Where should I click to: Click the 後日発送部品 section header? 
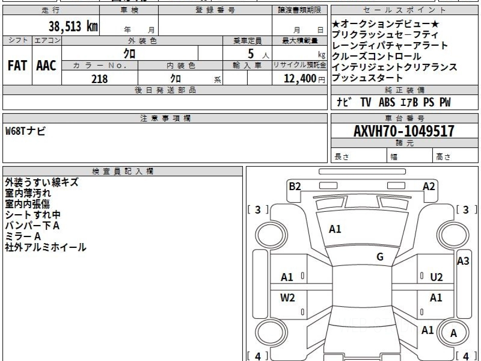pos(165,90)
